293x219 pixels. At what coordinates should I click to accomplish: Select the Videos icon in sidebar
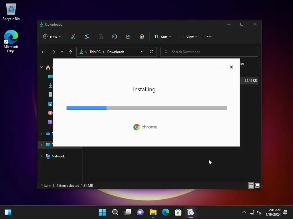click(x=50, y=122)
